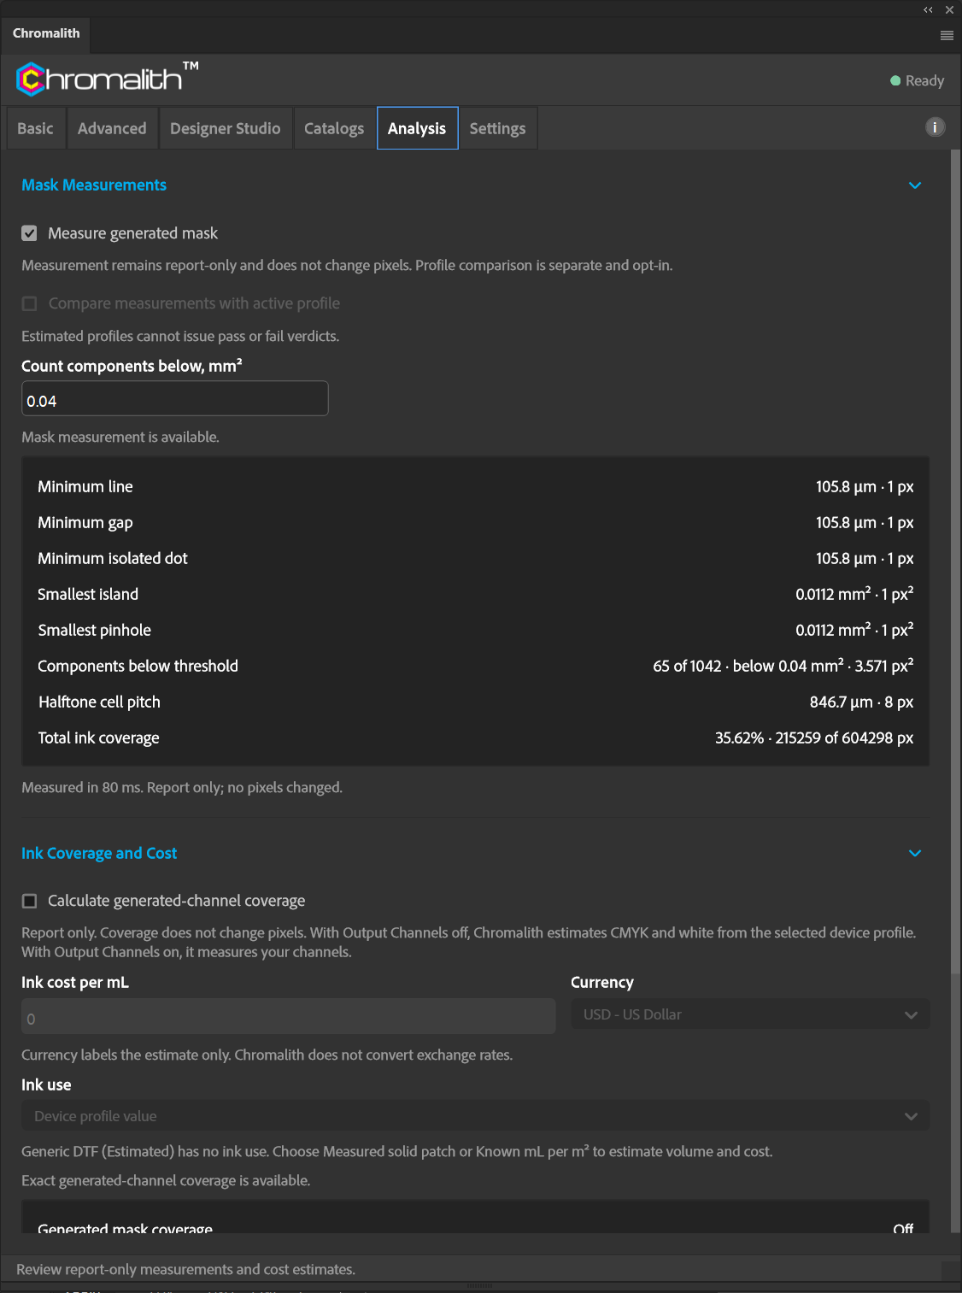Switch to the Basic tab

click(35, 128)
